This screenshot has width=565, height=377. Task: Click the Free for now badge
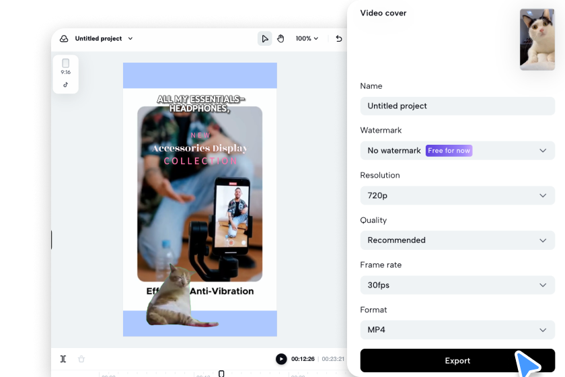tap(449, 150)
